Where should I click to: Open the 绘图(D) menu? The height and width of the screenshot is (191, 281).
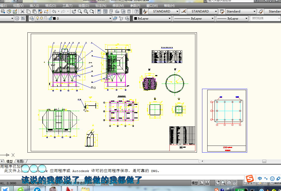84,5
